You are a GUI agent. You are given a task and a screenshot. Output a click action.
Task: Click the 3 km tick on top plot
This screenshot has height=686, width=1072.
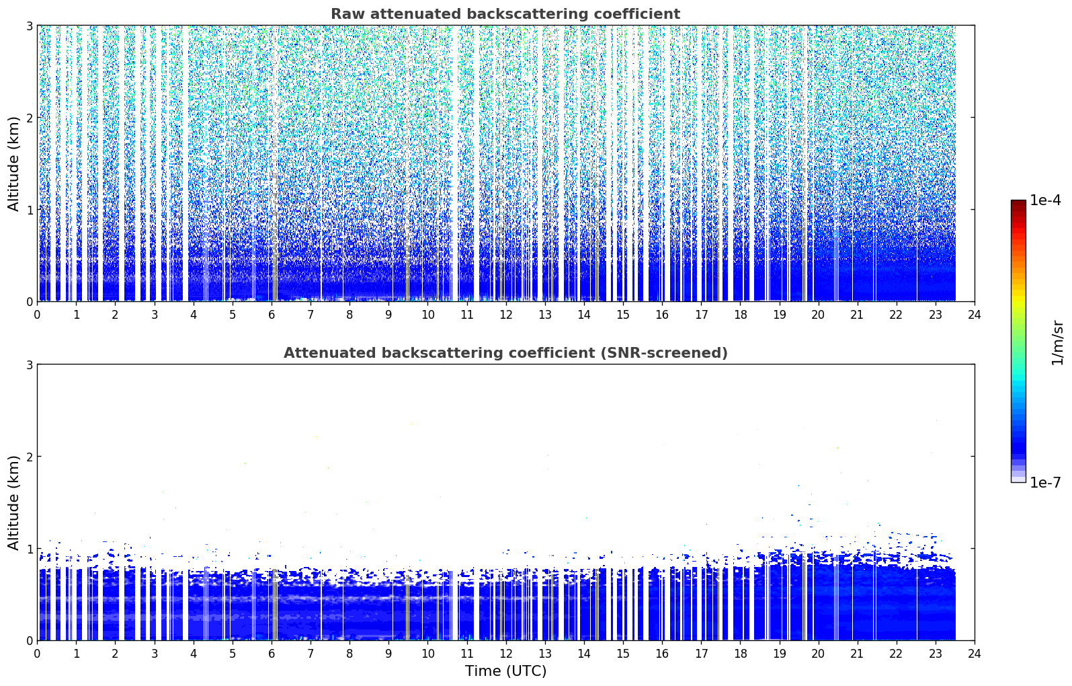[x=29, y=26]
